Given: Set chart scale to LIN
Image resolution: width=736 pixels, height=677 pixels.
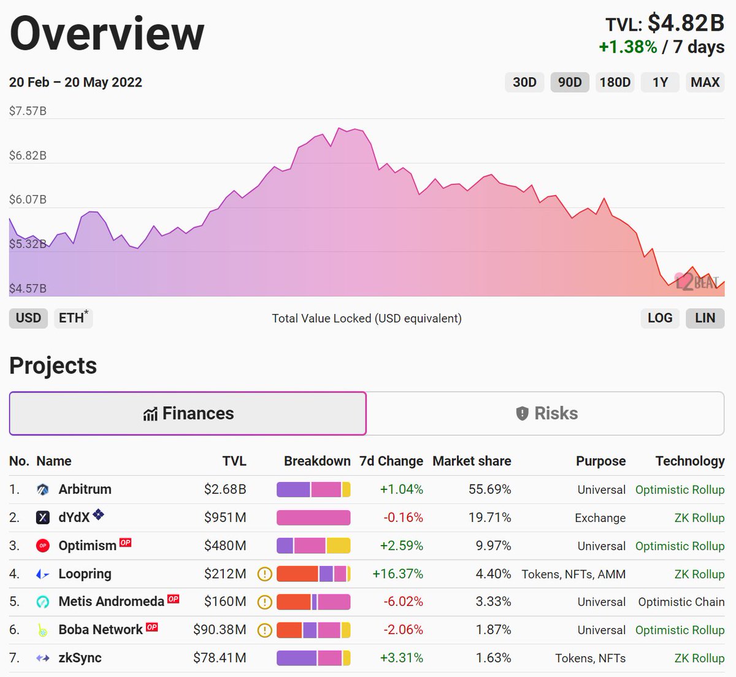Looking at the screenshot, I should [705, 318].
